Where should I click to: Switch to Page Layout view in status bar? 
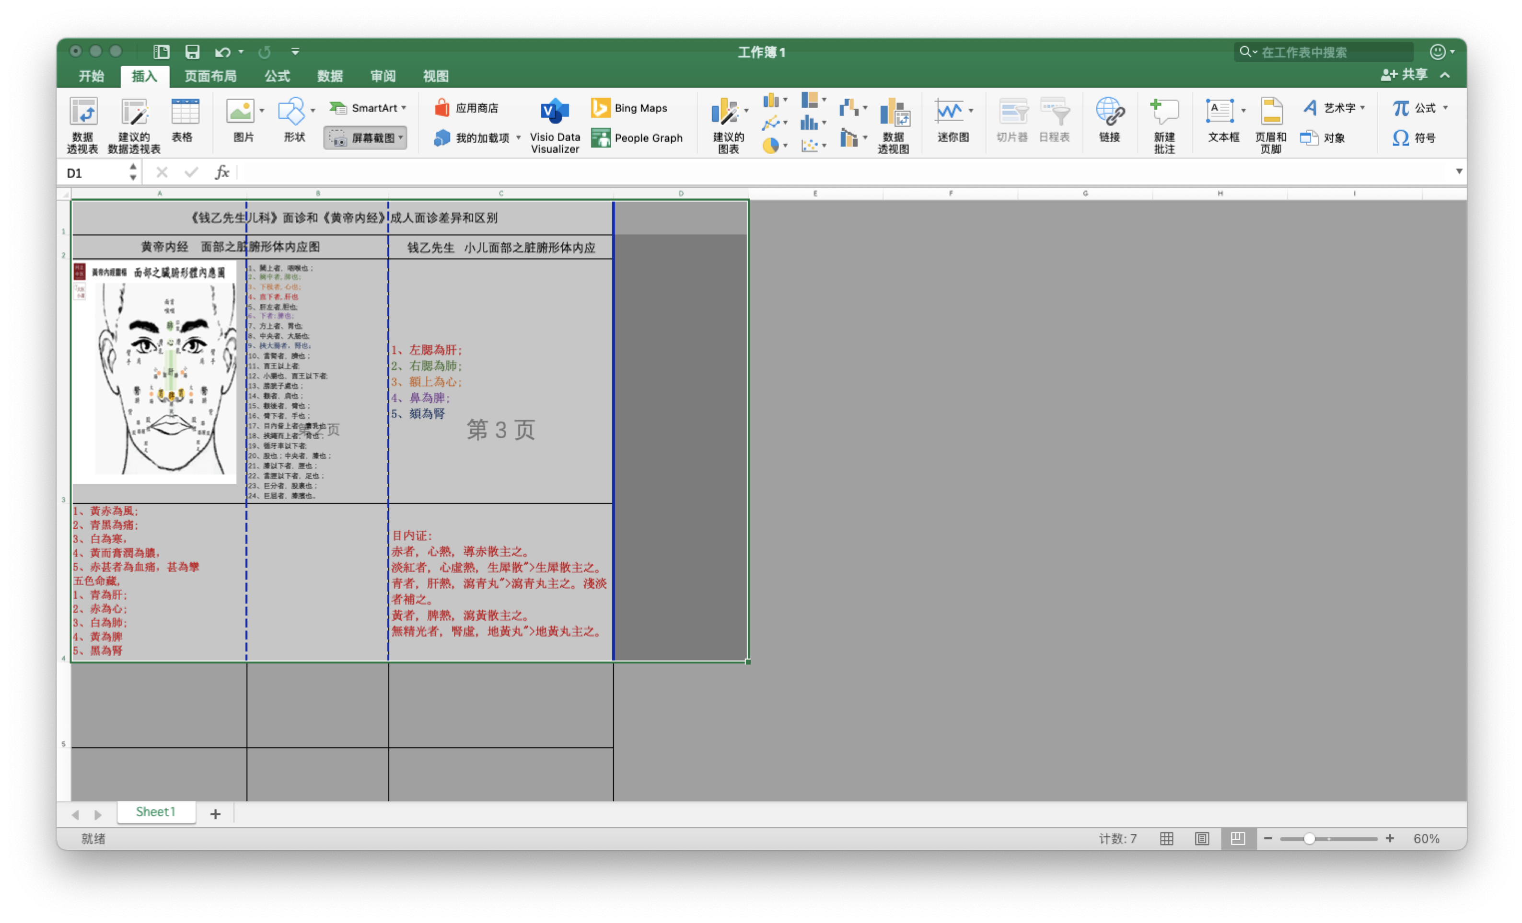point(1202,838)
